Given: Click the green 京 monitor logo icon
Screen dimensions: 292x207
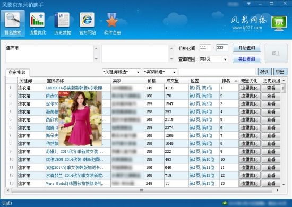Looking at the screenshot, I should pyautogui.click(x=279, y=23).
